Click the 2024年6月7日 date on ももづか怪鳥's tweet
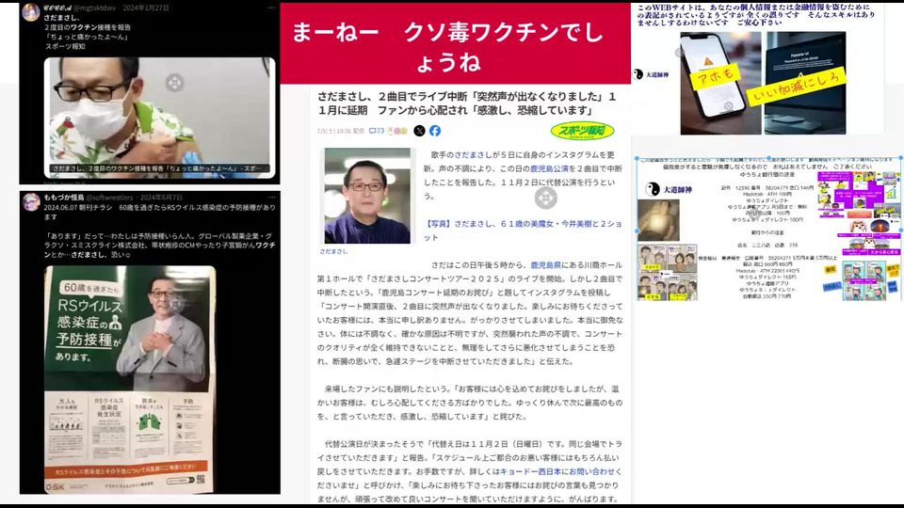This screenshot has height=508, width=904. pyautogui.click(x=161, y=198)
